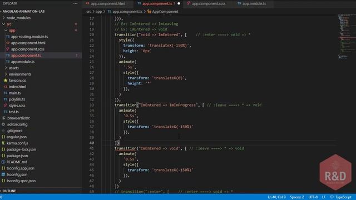This screenshot has width=356, height=200.
Task: Change indentation via Spaces: 2
Action: click(296, 197)
